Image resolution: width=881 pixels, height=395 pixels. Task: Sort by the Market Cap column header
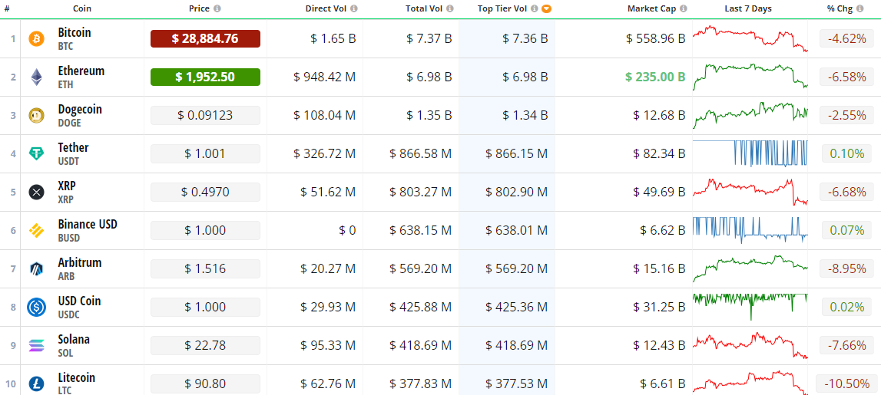(652, 9)
